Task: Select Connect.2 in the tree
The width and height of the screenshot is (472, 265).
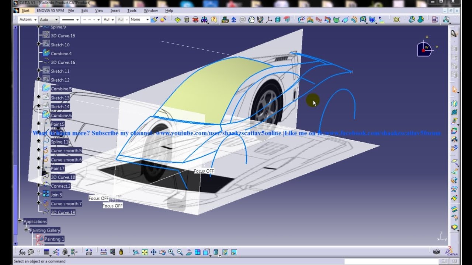Action: [x=61, y=186]
